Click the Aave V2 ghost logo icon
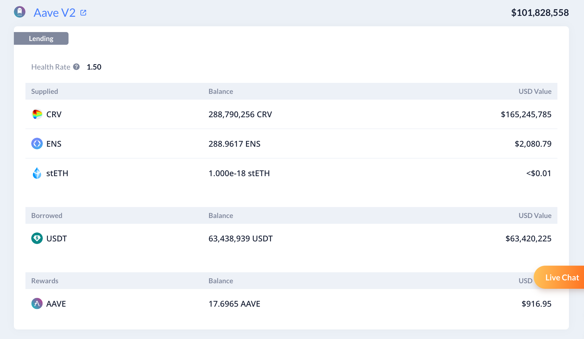This screenshot has width=584, height=339. pyautogui.click(x=20, y=12)
